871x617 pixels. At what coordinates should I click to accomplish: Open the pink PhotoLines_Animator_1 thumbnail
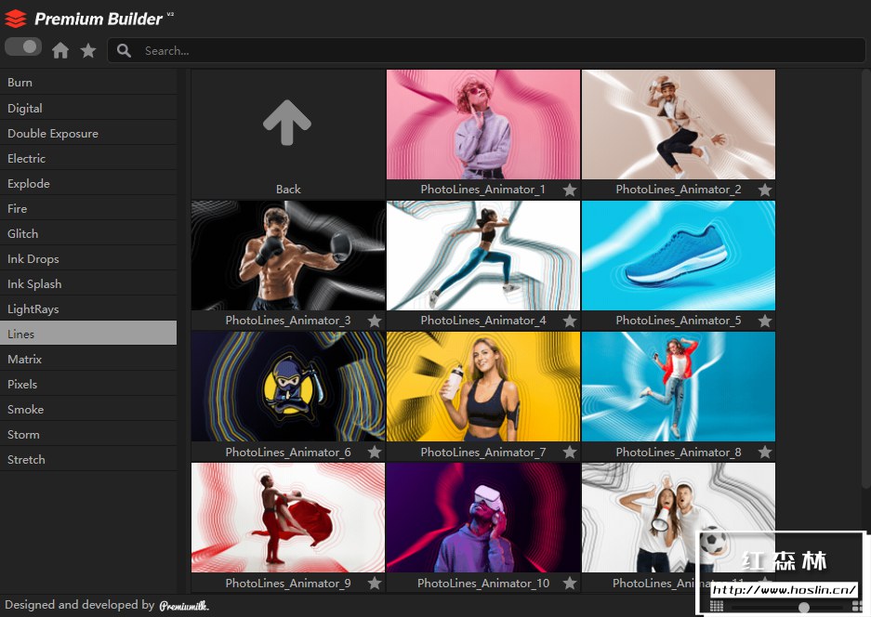coord(483,125)
